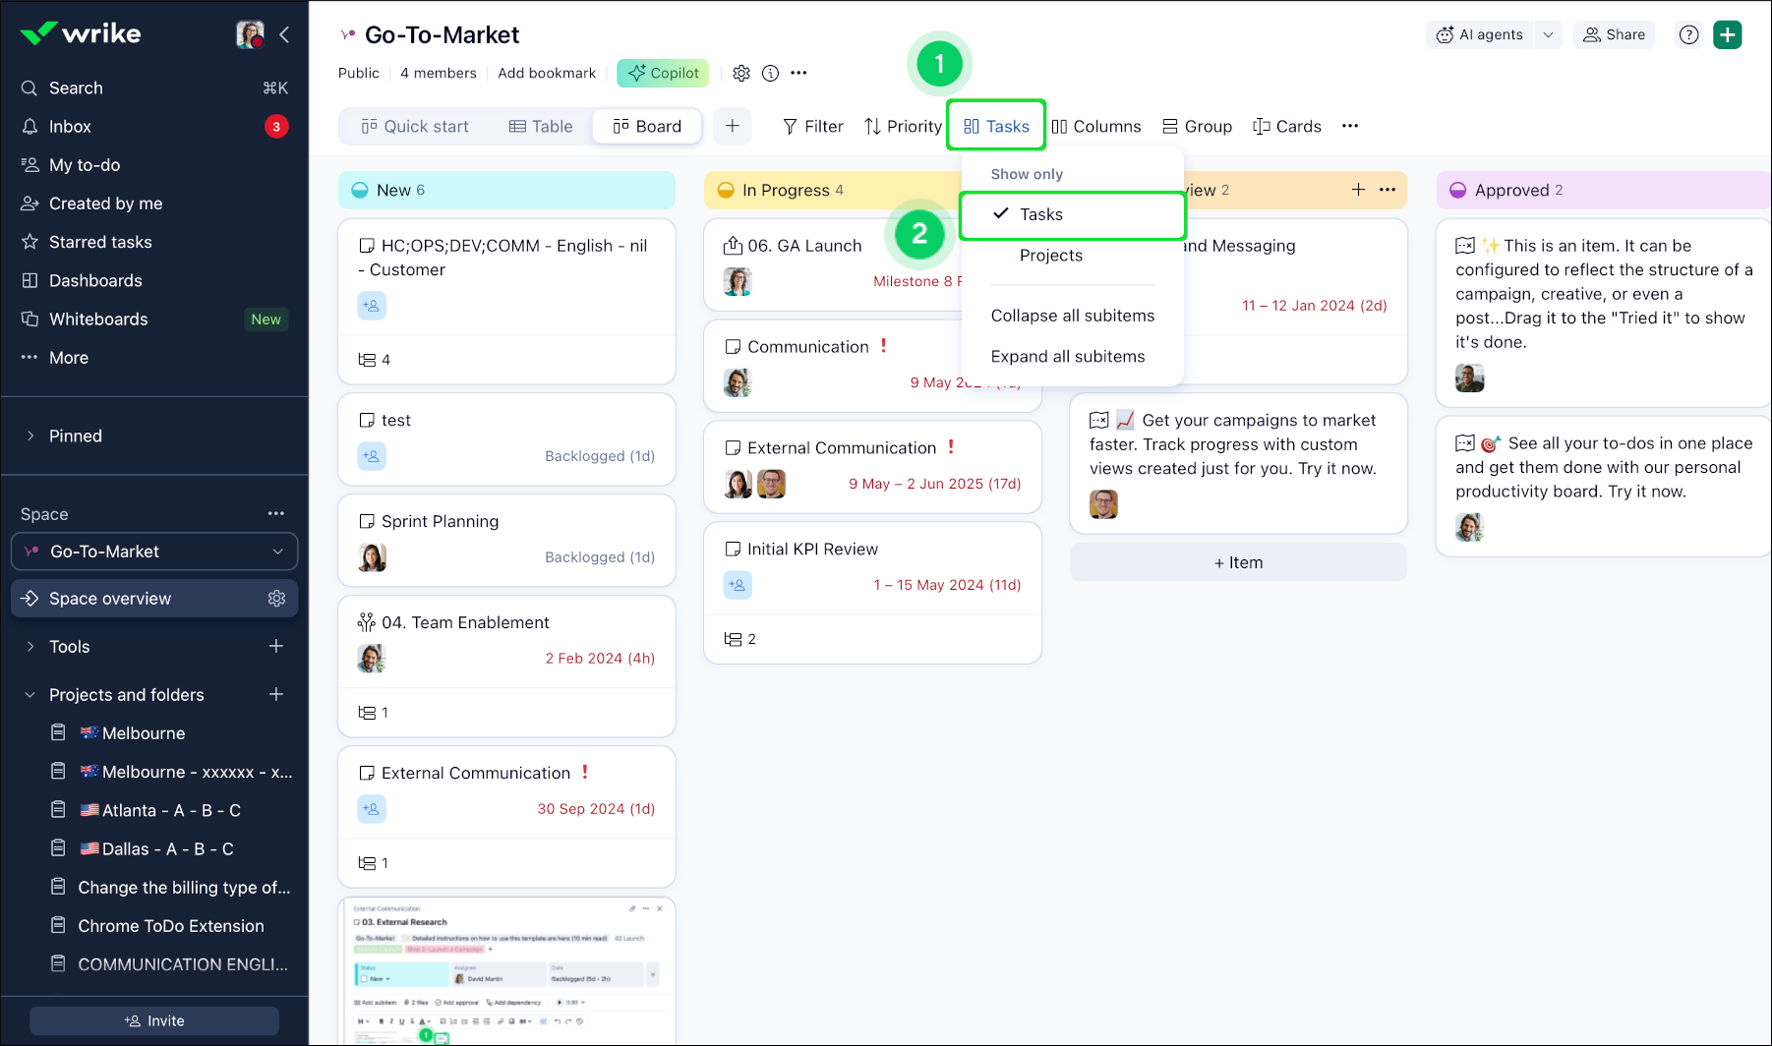
Task: Open the Go-To-Market space dropdown
Action: pyautogui.click(x=154, y=552)
